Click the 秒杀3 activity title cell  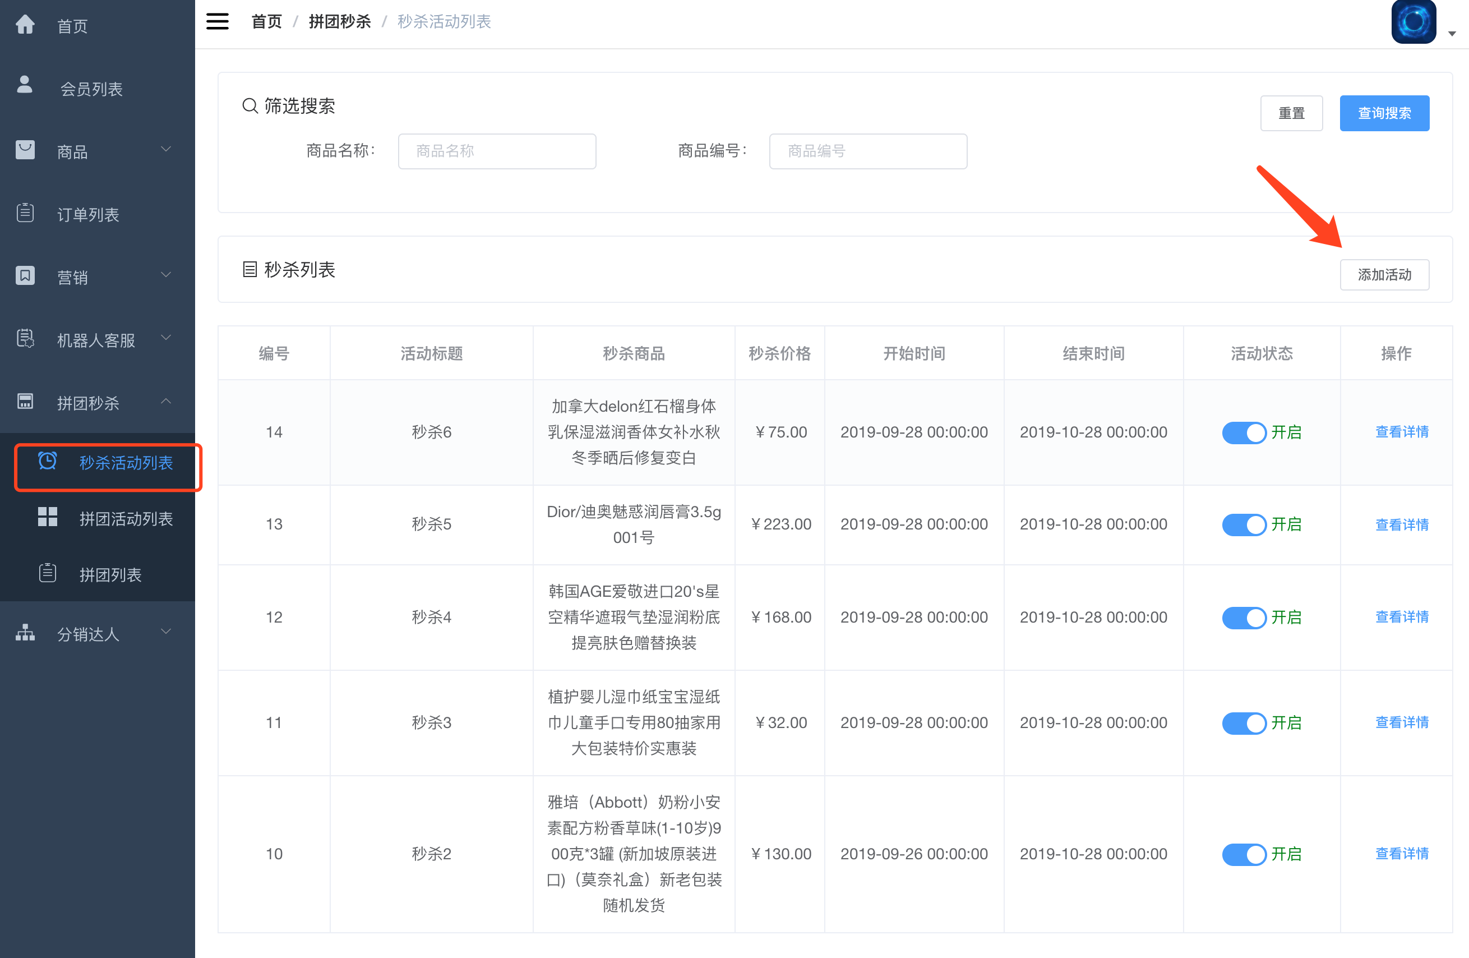[x=431, y=724]
